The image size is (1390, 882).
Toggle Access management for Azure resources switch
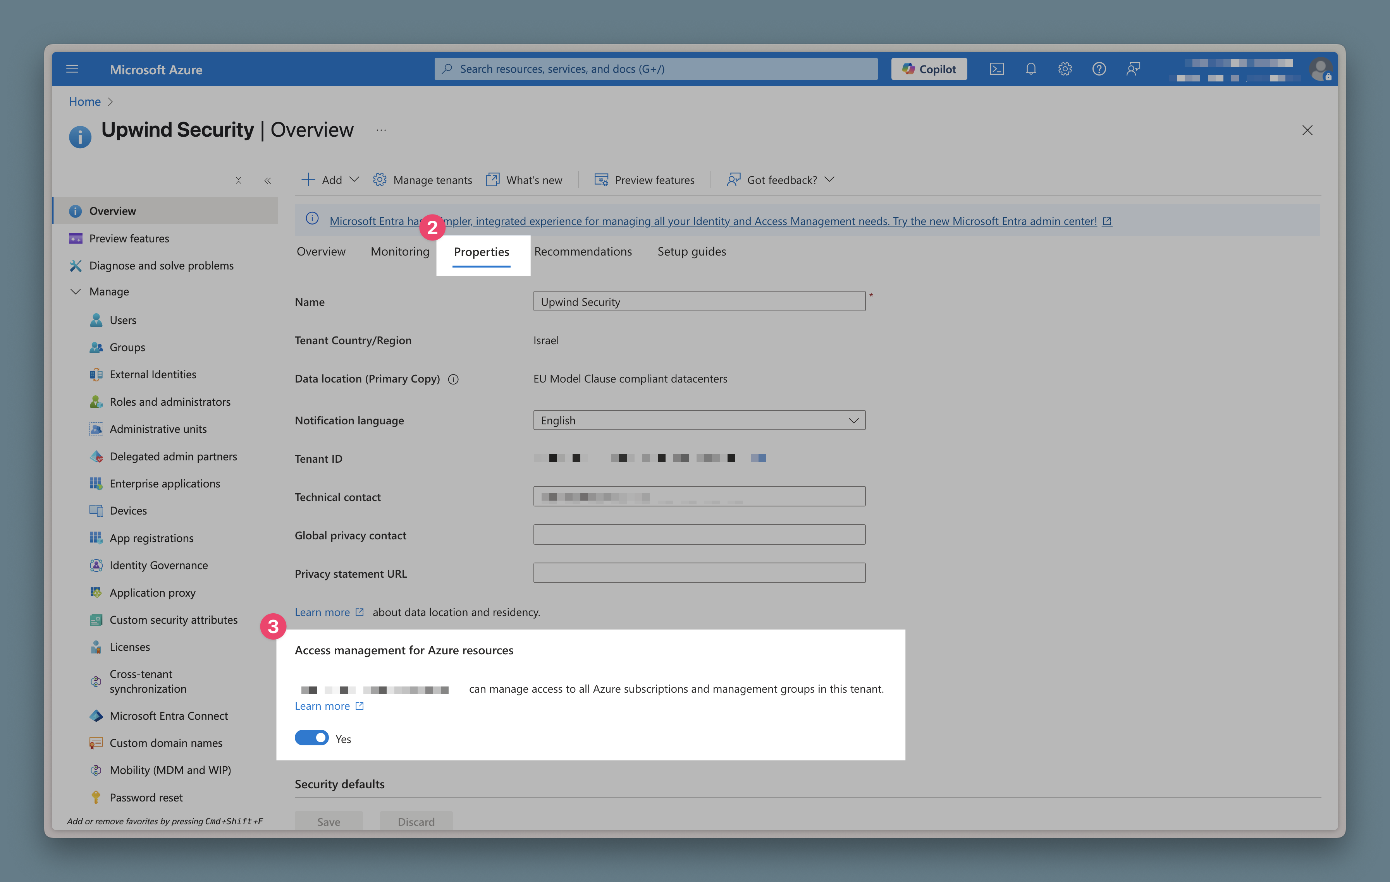click(312, 738)
